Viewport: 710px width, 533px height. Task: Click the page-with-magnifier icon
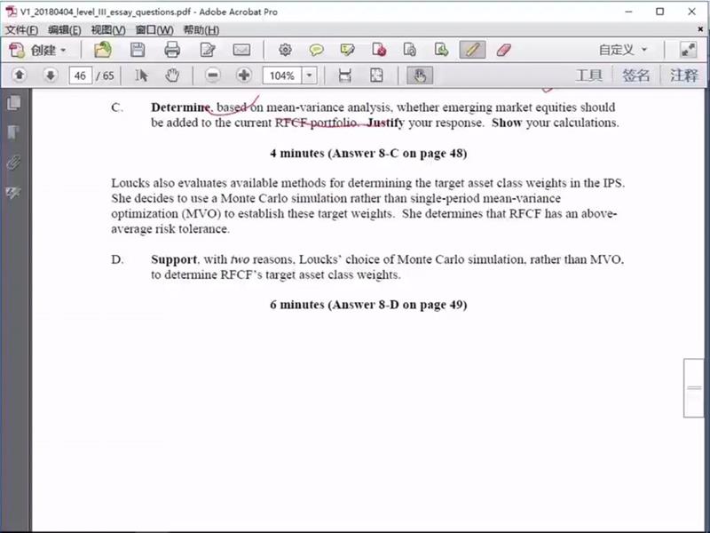pos(410,50)
